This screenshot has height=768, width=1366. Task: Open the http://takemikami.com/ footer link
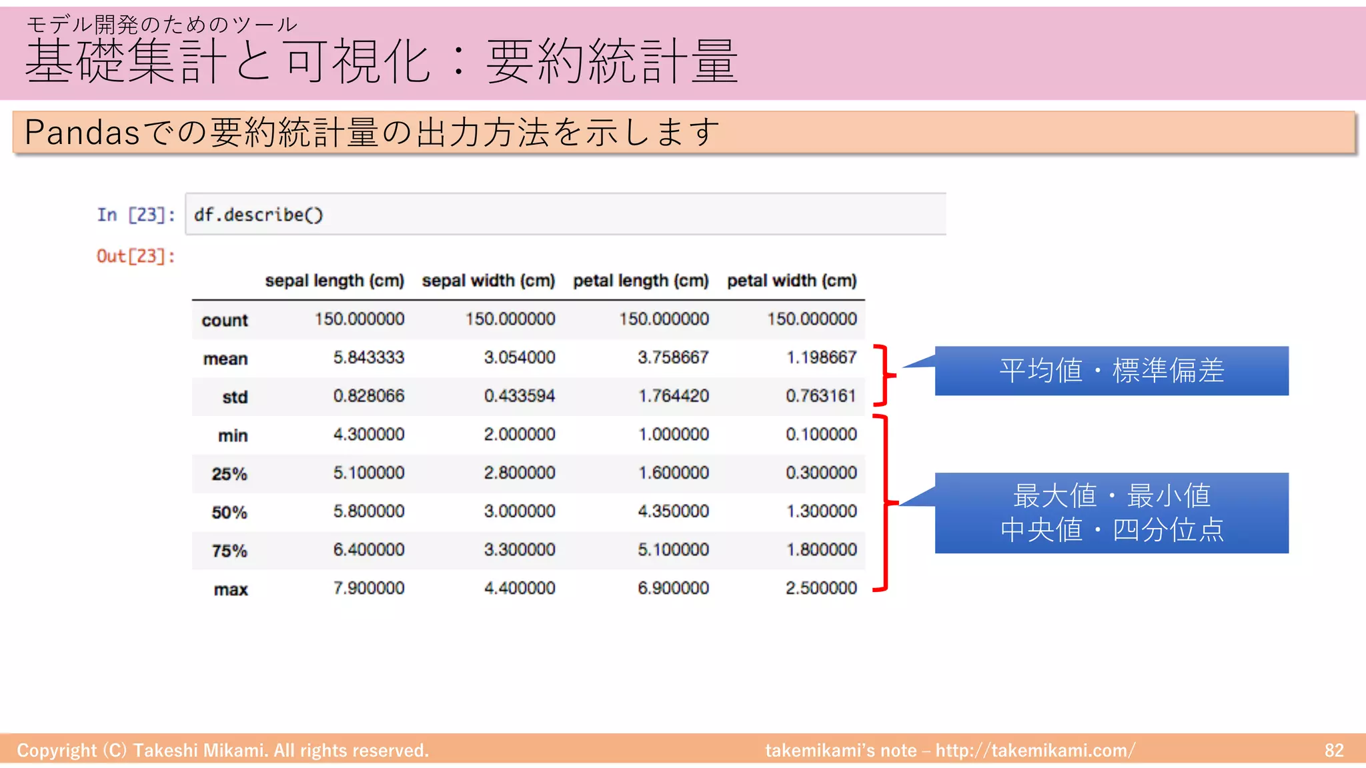[x=1035, y=751]
